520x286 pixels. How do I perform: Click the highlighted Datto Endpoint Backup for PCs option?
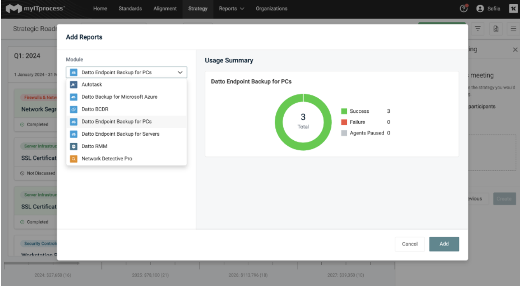(126, 122)
